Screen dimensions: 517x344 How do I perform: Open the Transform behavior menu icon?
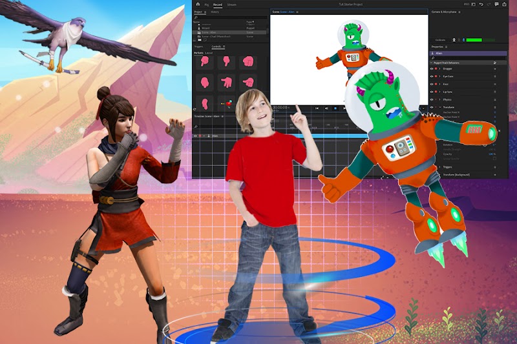coord(495,107)
